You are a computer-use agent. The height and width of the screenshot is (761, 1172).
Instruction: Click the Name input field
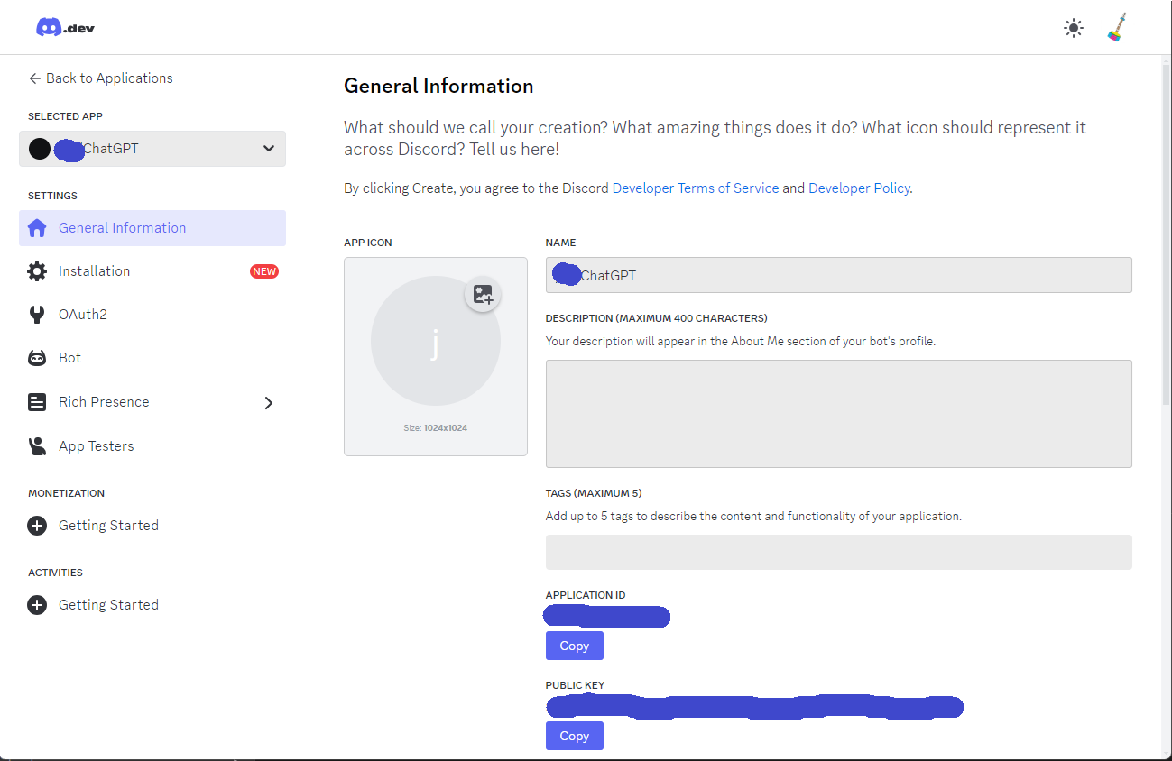click(839, 275)
